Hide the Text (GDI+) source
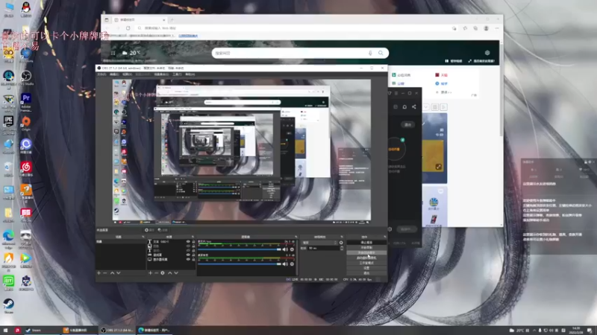This screenshot has height=335, width=597. (x=188, y=241)
